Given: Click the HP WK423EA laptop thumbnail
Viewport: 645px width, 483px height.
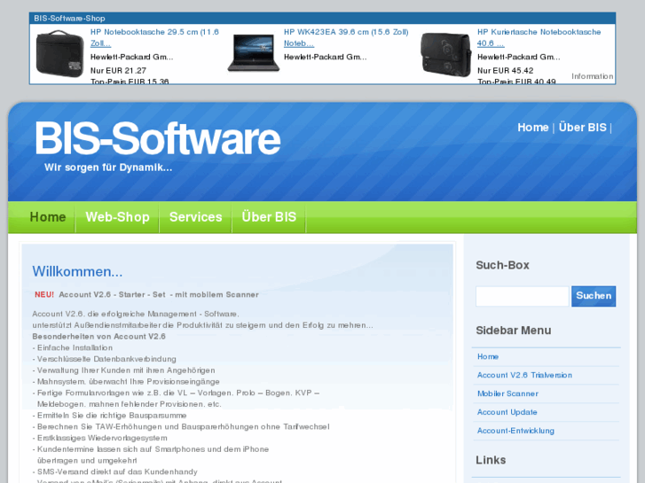Looking at the screenshot, I should pos(254,53).
